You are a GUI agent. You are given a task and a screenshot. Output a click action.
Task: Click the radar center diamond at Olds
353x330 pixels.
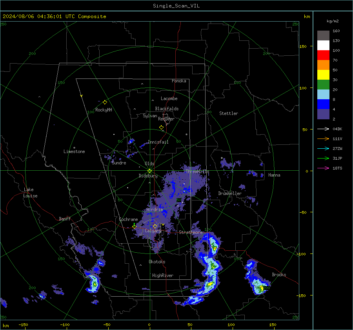150,171
